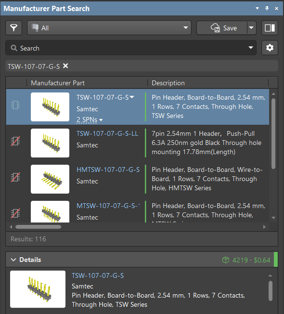Open the All categories dropdown
This screenshot has height=314, width=284.
click(x=109, y=28)
